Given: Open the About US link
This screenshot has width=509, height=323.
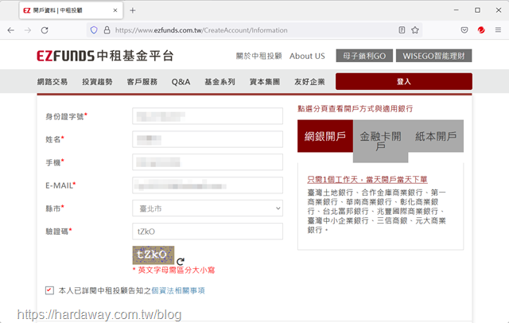Looking at the screenshot, I should point(307,56).
